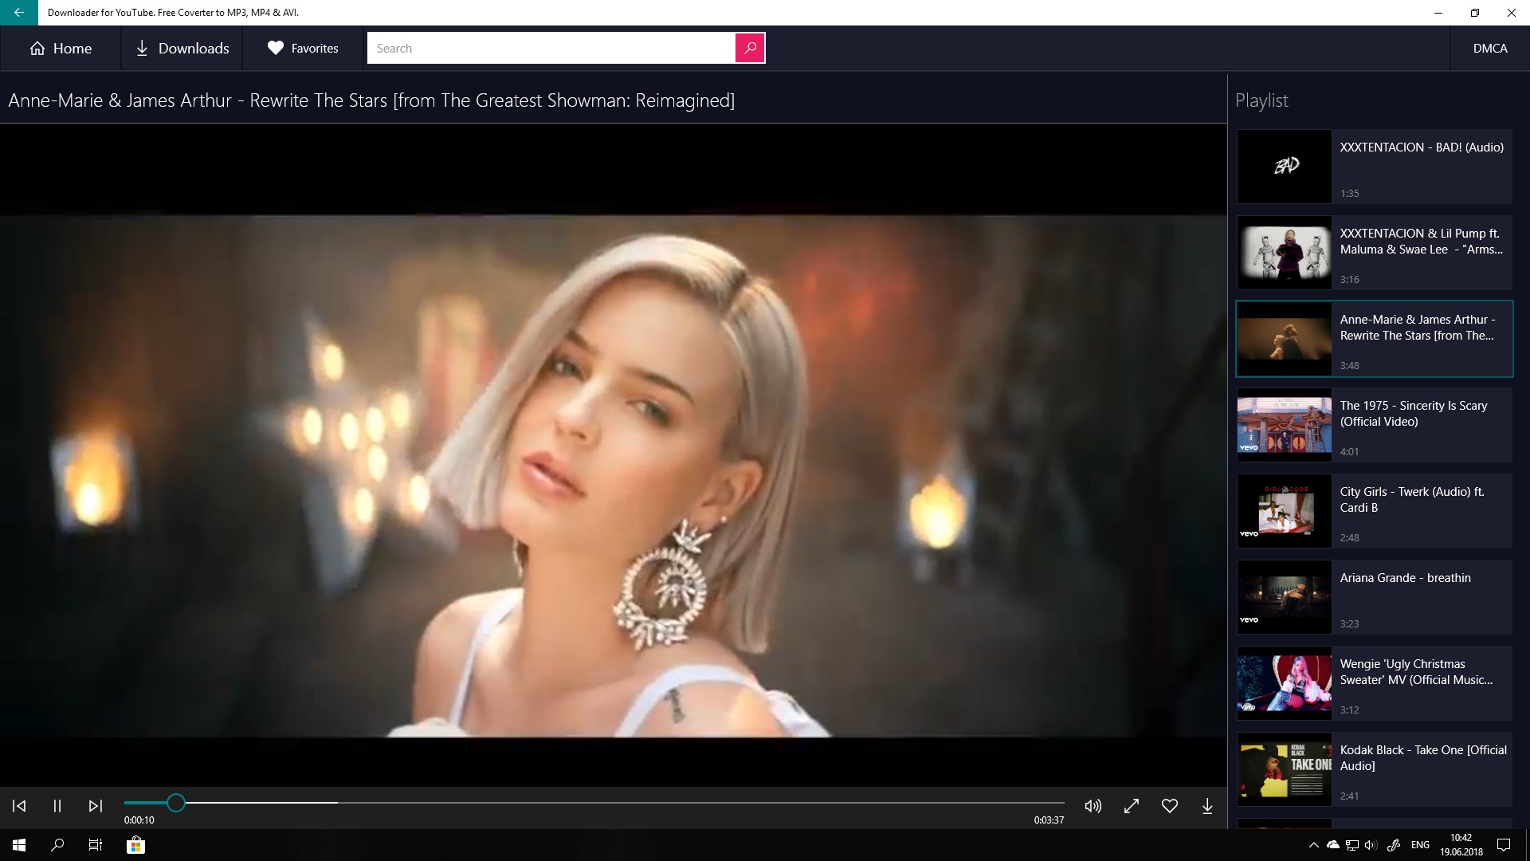Click the Playlist panel heading
This screenshot has height=861, width=1530.
tap(1261, 100)
